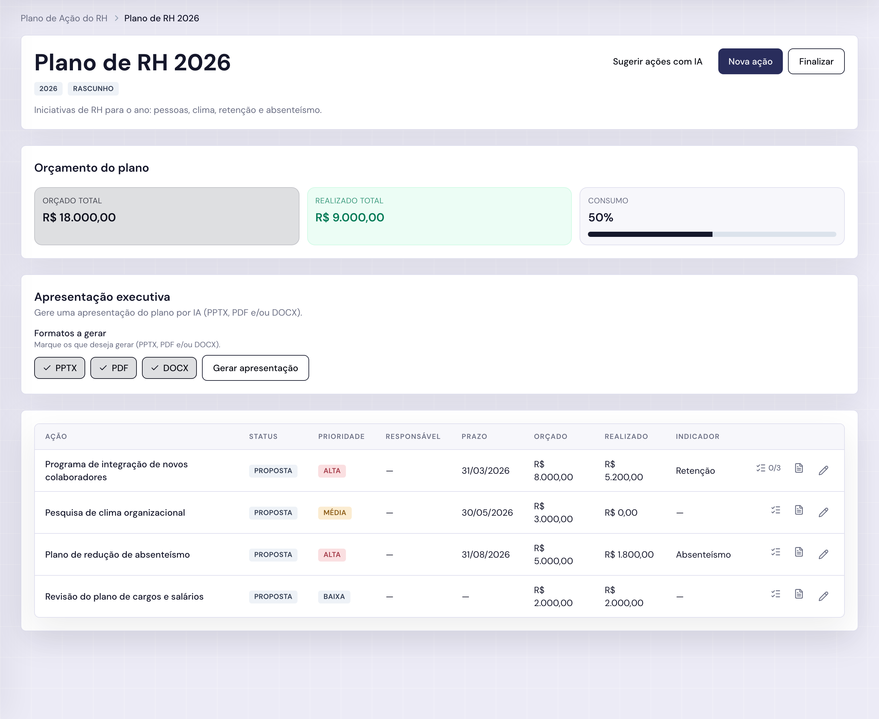
Task: Open document icon for Programa de integração row
Action: pos(799,468)
